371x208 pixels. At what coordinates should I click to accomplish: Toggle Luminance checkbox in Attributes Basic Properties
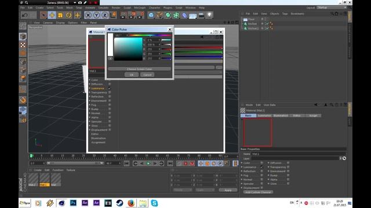pyautogui.click(x=261, y=167)
